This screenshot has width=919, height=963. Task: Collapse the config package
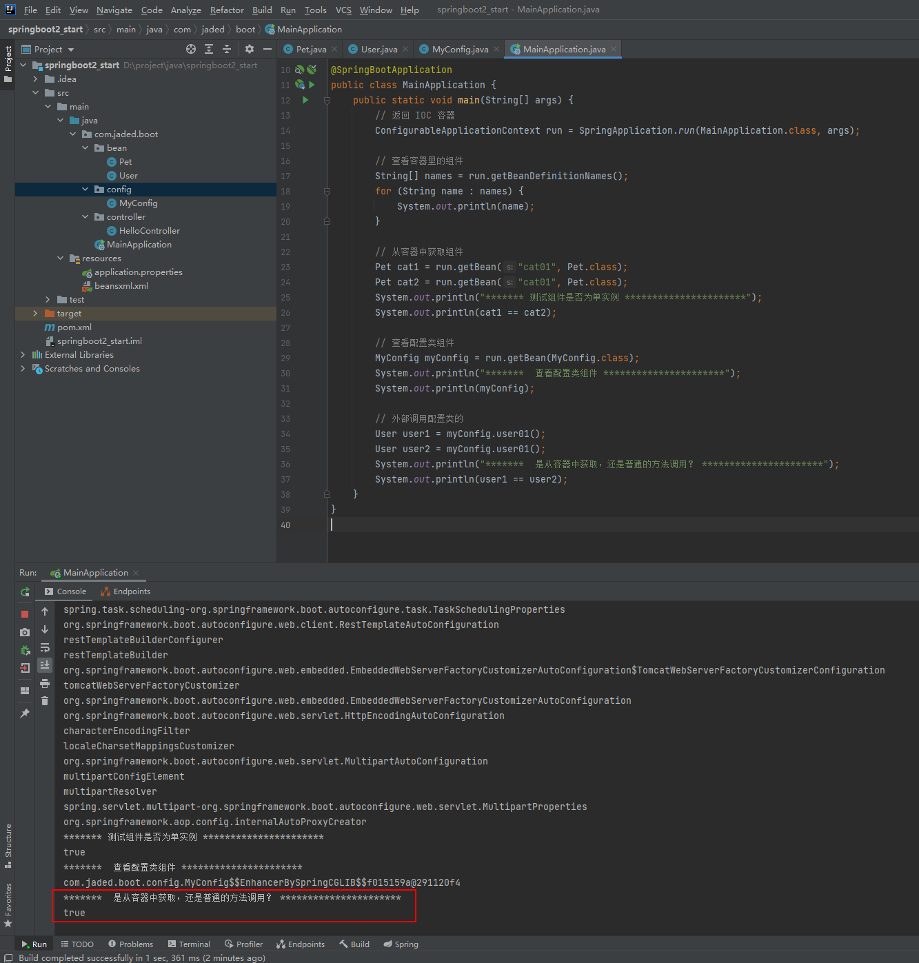pyautogui.click(x=85, y=189)
